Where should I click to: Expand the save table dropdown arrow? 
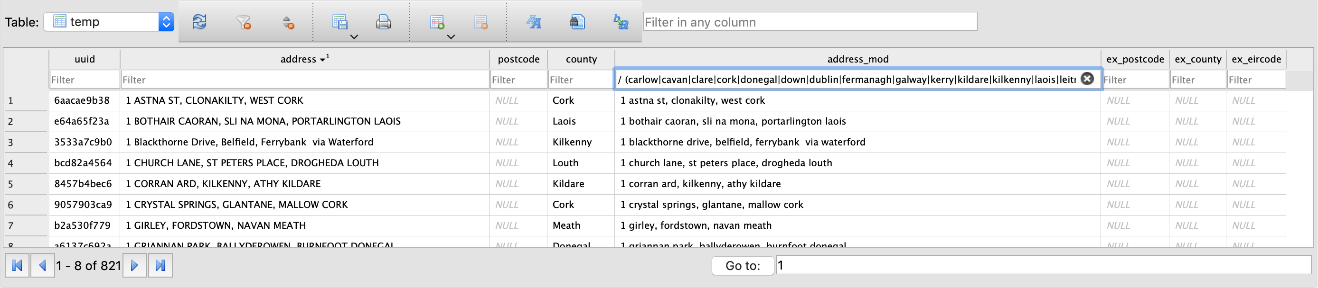[x=354, y=37]
